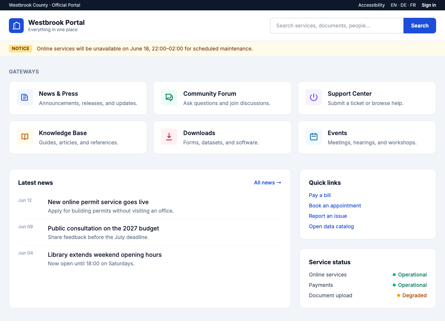Open the Knowledge Base book icon
Screen dimensions: 445x334
[25, 137]
